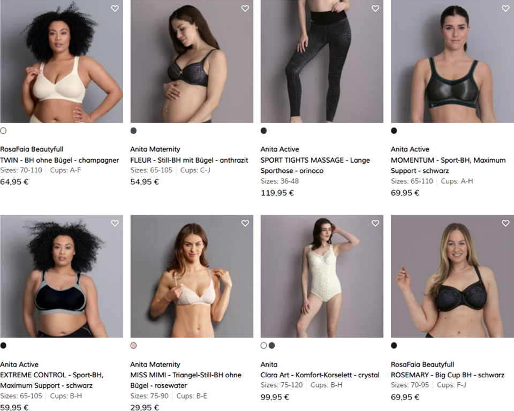Screen dimensions: 514x411
Task: Open SPORT TIGHTS MASSAGE product title
Action: pyautogui.click(x=315, y=165)
